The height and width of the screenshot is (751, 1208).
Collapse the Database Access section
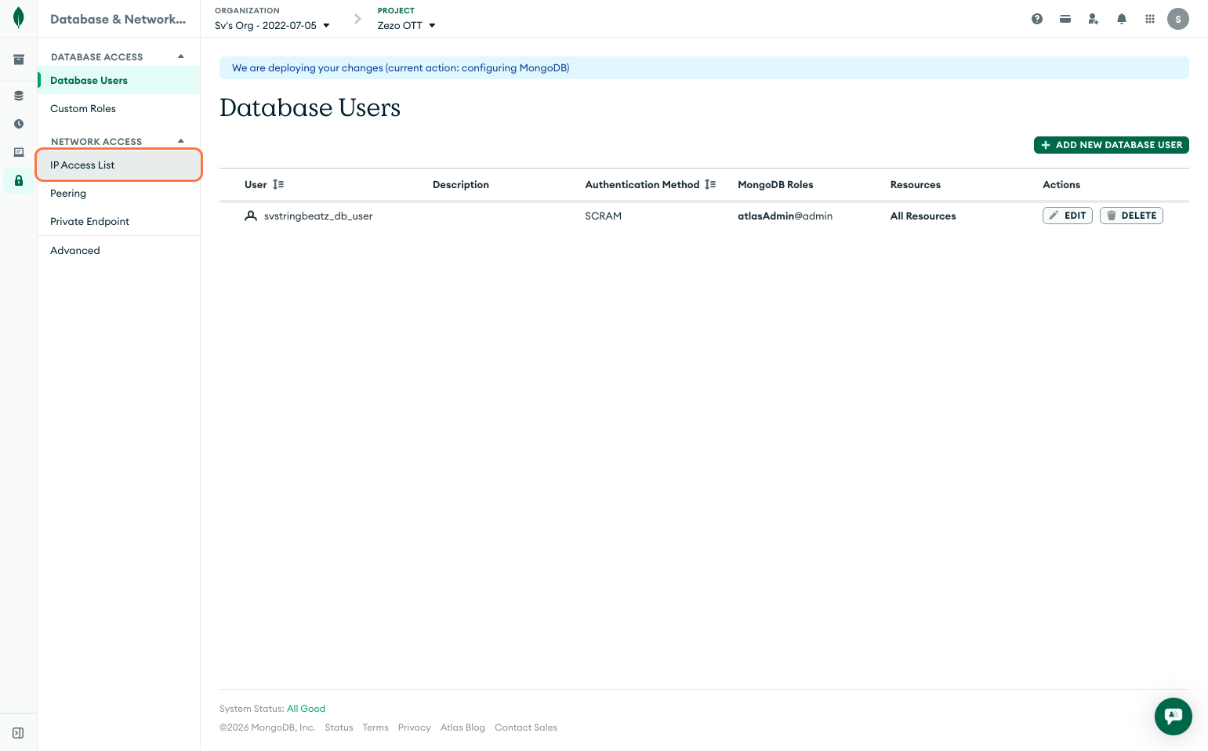(x=181, y=56)
